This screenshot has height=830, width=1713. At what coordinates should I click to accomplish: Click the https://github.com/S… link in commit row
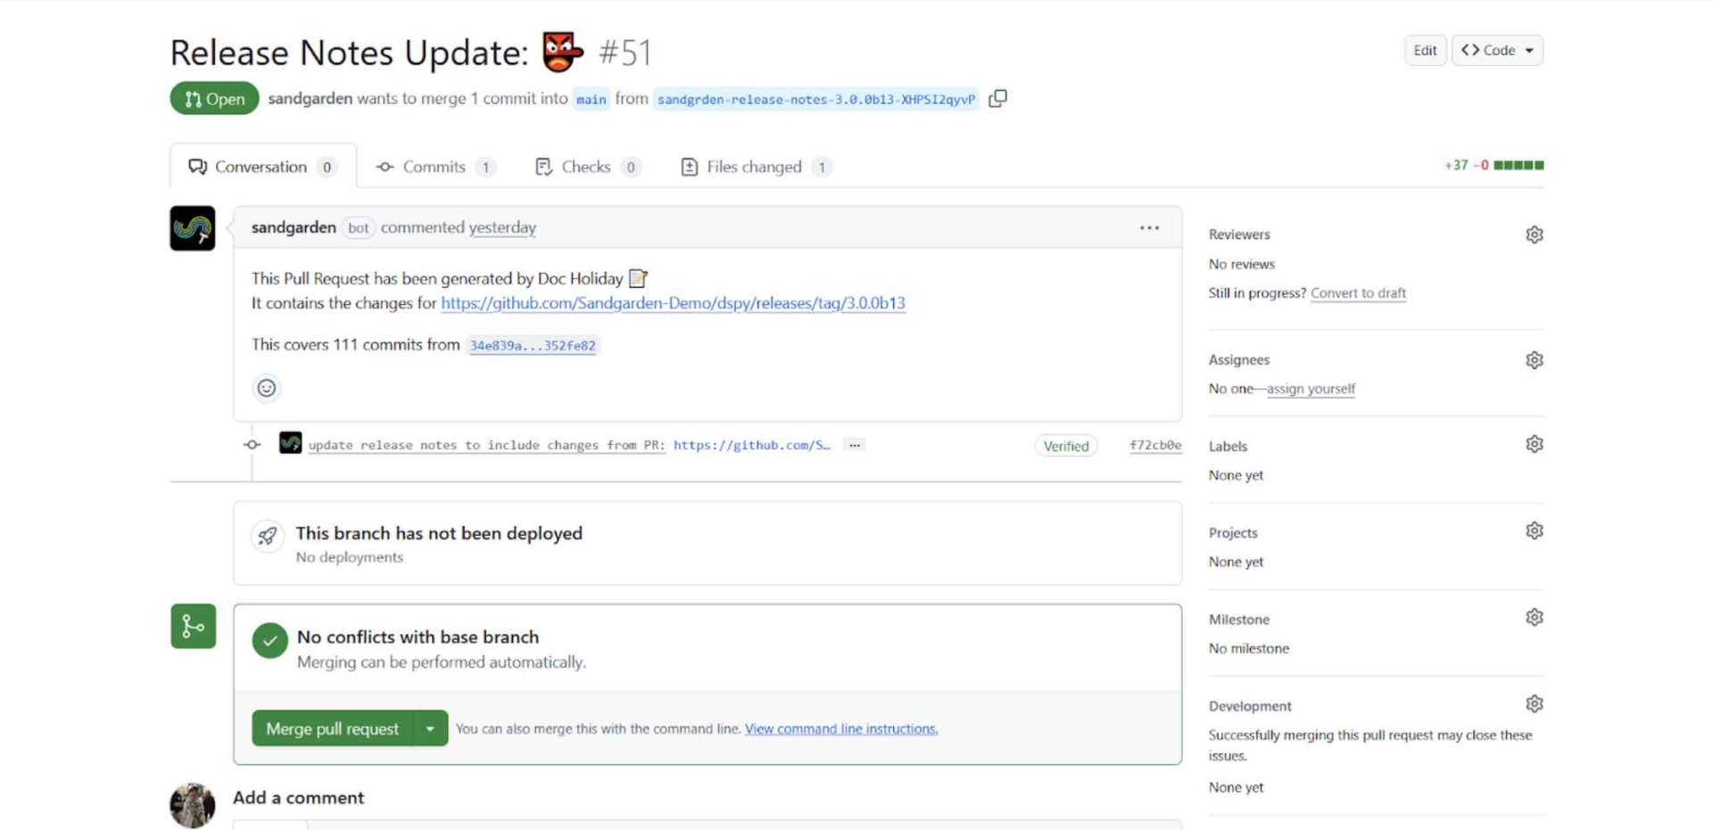point(752,445)
